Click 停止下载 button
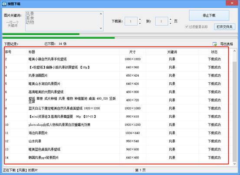Screen dimensions: 240x175 tap(209, 15)
